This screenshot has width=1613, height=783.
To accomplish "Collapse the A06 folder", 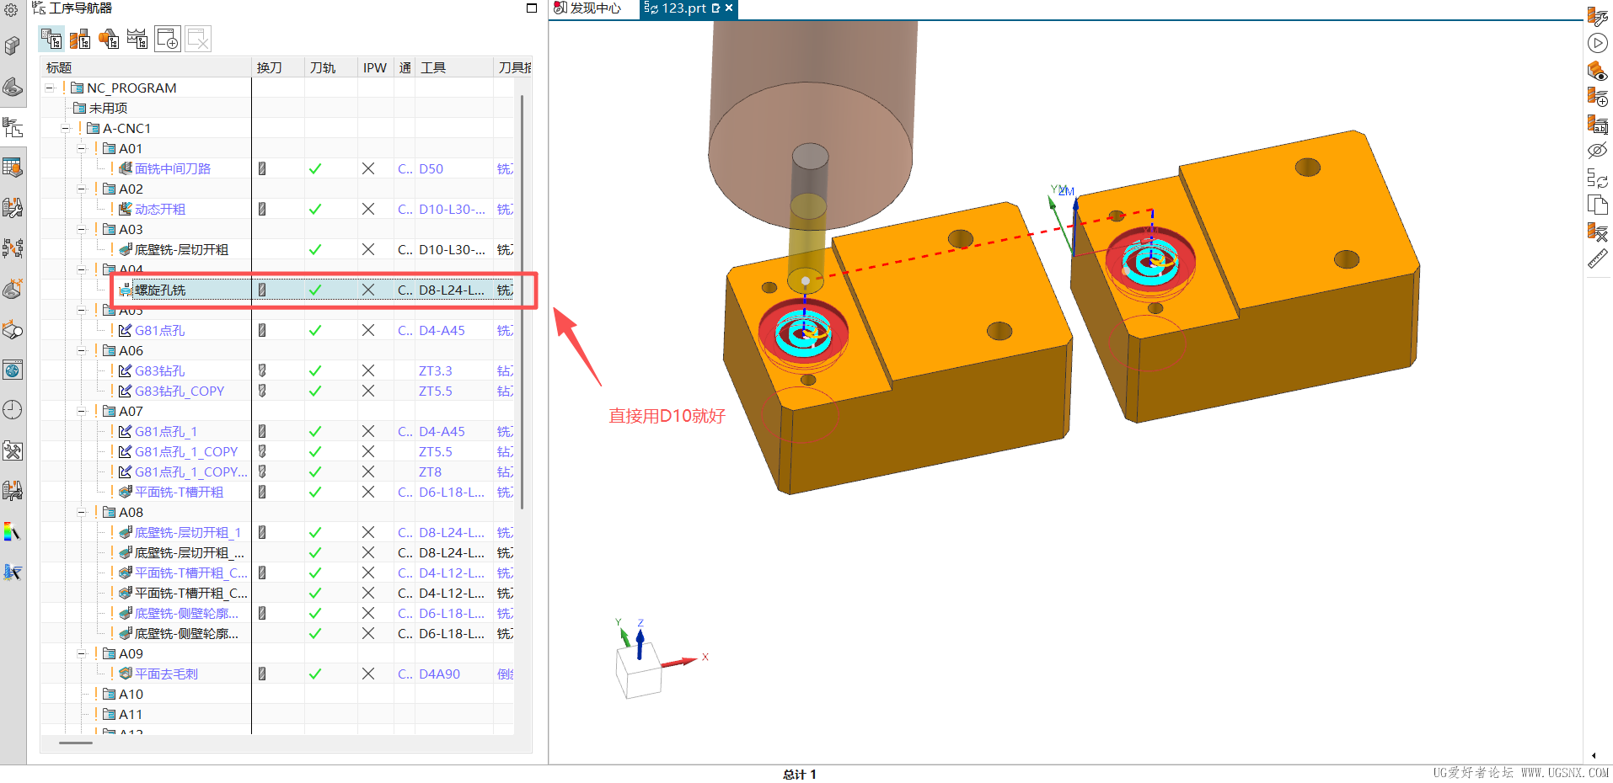I will pos(82,350).
